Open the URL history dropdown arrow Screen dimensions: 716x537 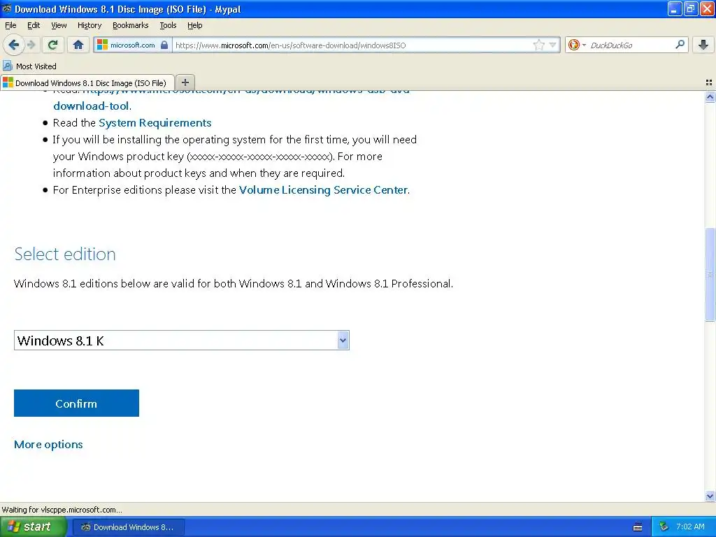click(552, 45)
